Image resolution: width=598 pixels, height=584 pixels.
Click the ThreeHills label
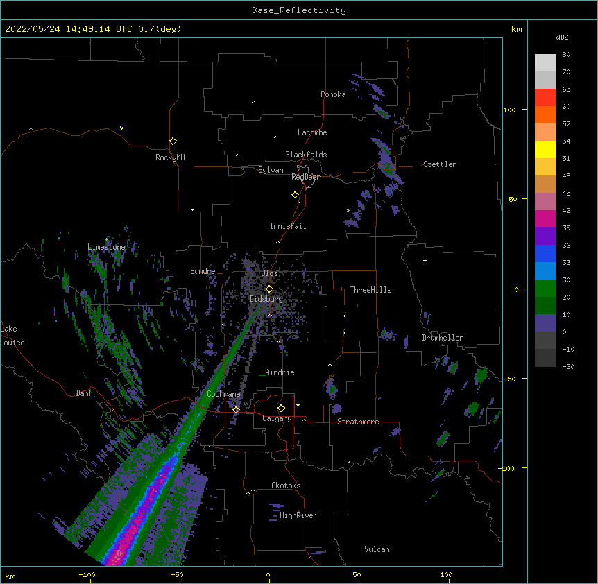(x=370, y=290)
